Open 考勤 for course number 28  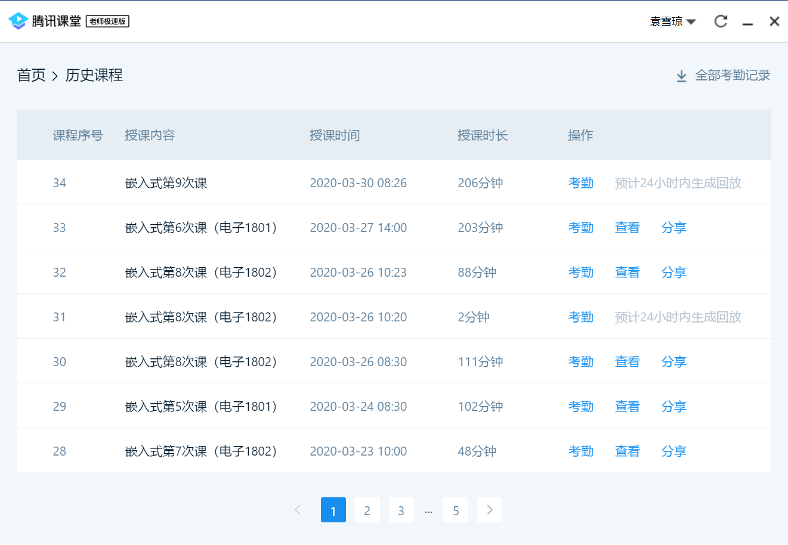(580, 451)
